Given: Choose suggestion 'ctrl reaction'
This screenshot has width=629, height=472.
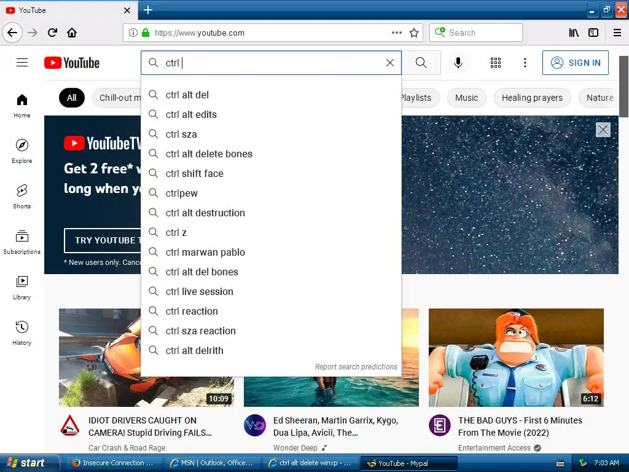Looking at the screenshot, I should tap(271, 311).
